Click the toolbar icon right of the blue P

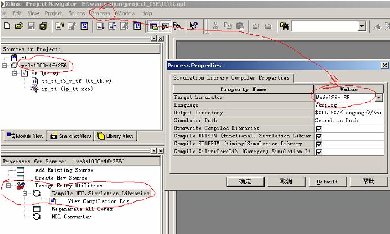(153, 26)
